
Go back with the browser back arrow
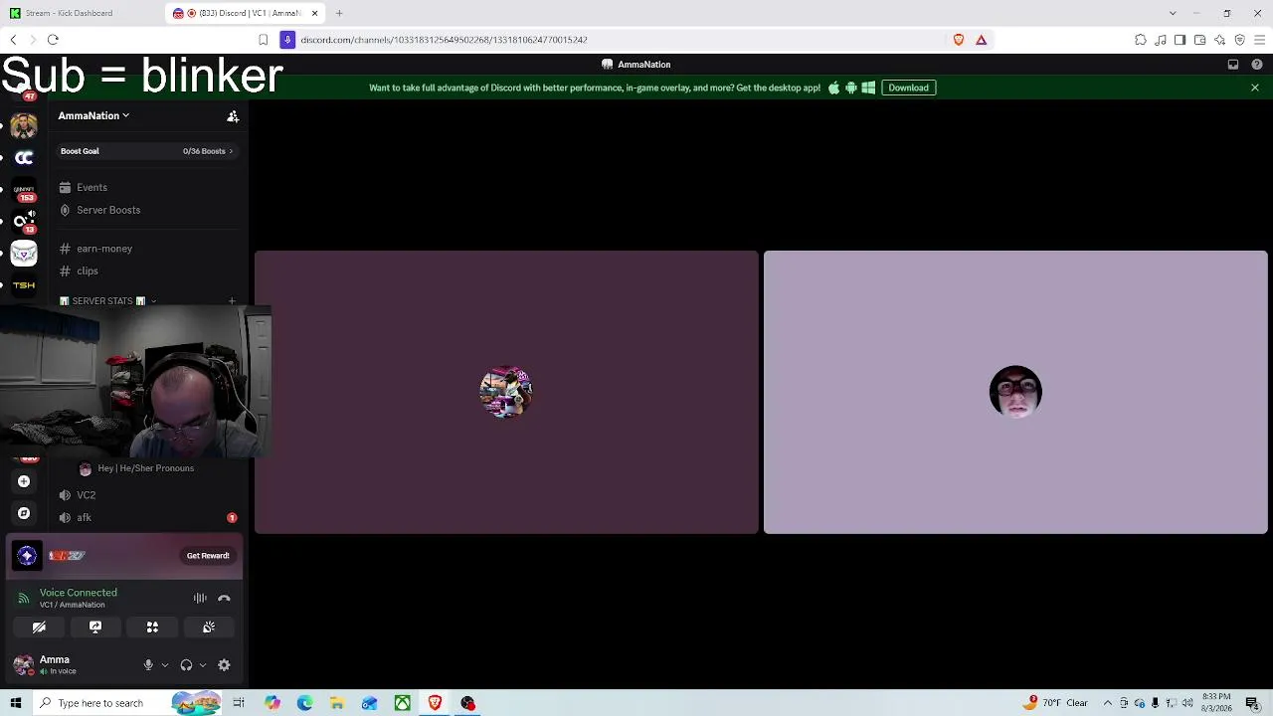[13, 40]
